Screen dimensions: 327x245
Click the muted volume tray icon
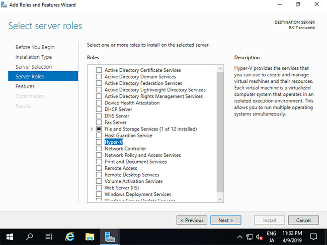point(259,237)
